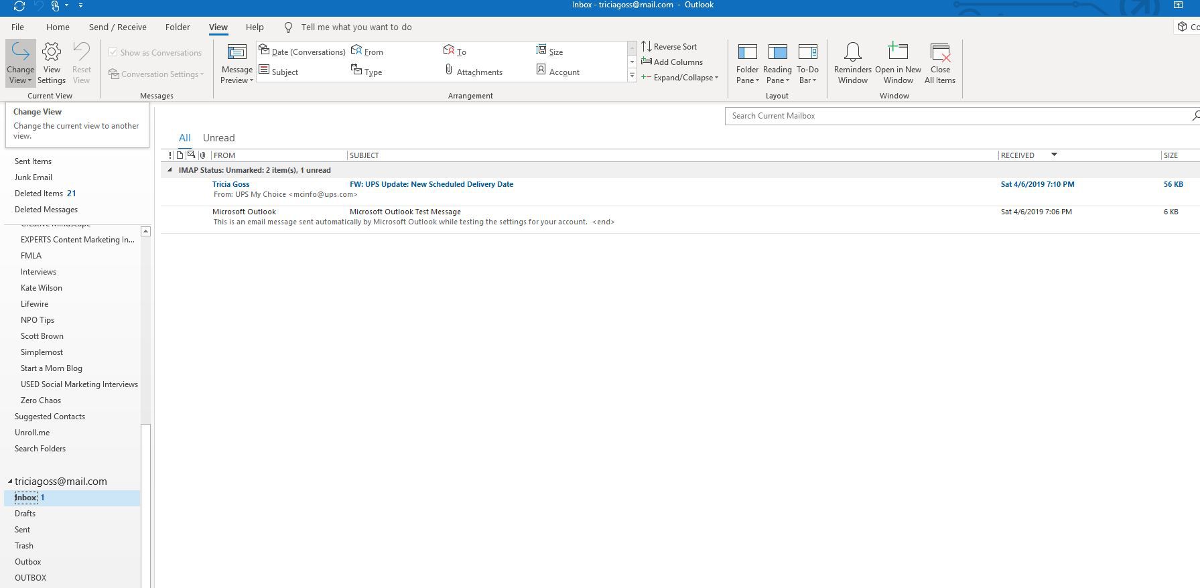Open Message Preview options

click(237, 64)
